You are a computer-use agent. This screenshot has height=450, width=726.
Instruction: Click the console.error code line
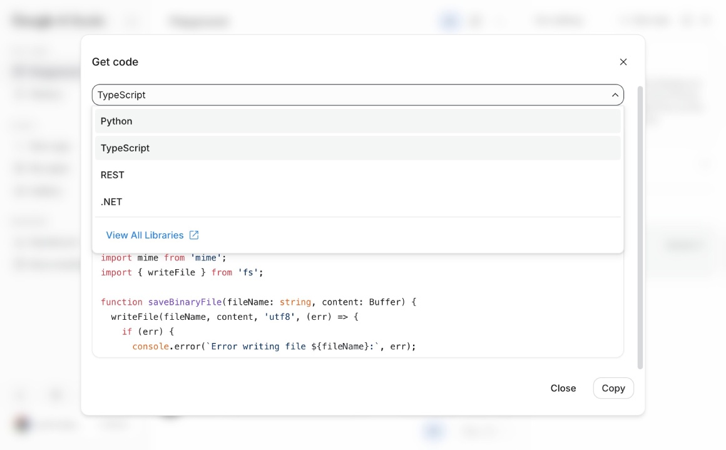(274, 347)
